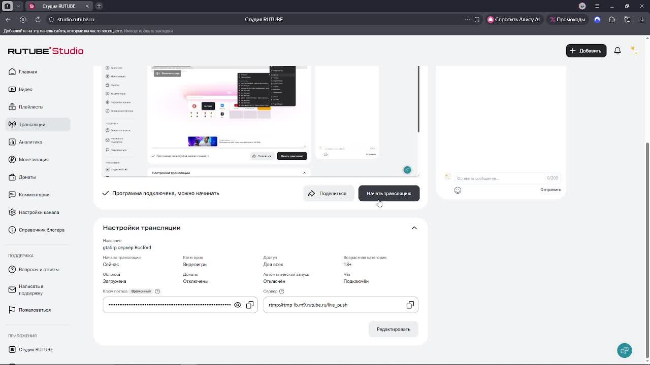This screenshot has width=650, height=365.
Task: Select Трансляции sidebar item
Action: point(38,124)
